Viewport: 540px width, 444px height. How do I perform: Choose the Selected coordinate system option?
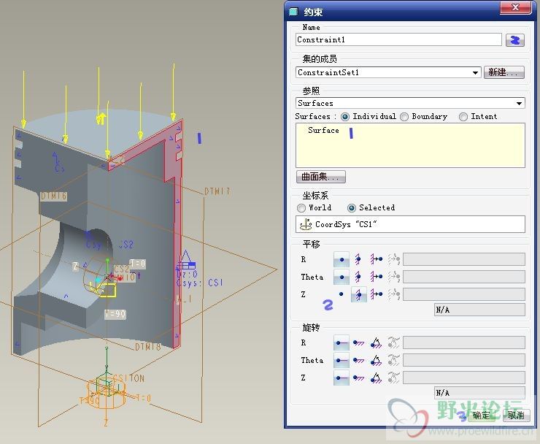click(352, 208)
